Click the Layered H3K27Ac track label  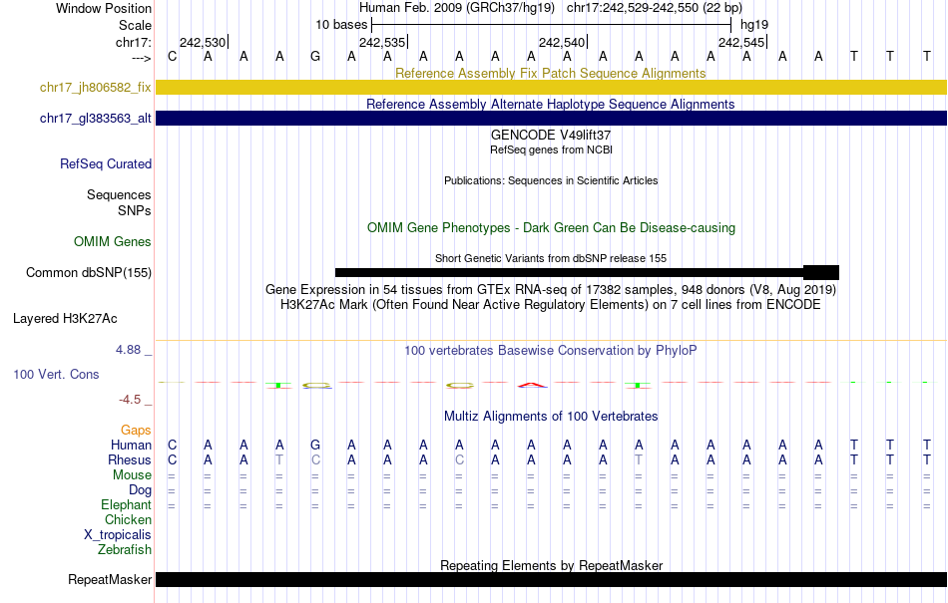(65, 318)
